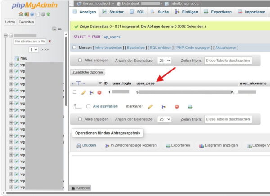
Task: Export marked rows icon next to markierte
Action: pyautogui.click(x=190, y=107)
